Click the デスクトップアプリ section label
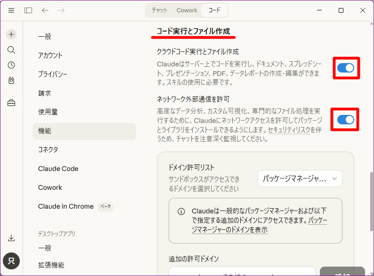 click(57, 234)
